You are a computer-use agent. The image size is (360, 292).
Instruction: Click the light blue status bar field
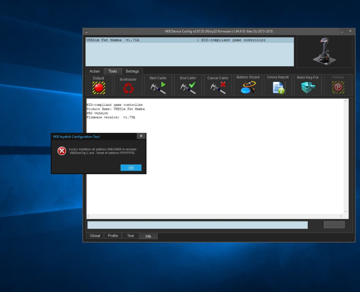click(x=197, y=225)
